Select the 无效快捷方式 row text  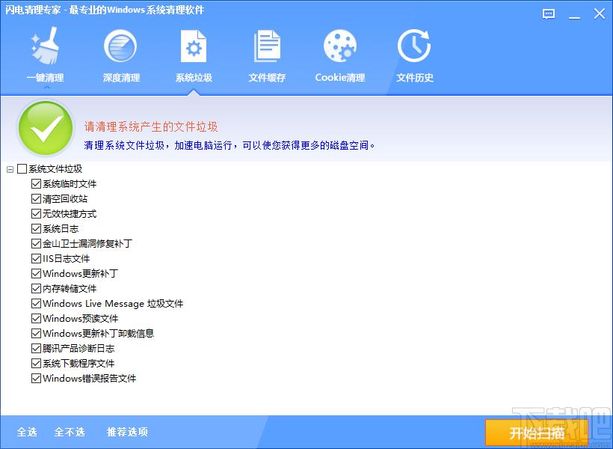point(70,213)
